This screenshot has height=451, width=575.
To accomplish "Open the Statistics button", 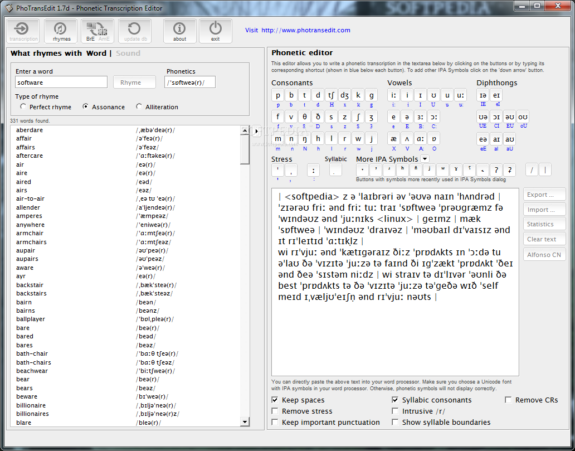I will pyautogui.click(x=544, y=224).
